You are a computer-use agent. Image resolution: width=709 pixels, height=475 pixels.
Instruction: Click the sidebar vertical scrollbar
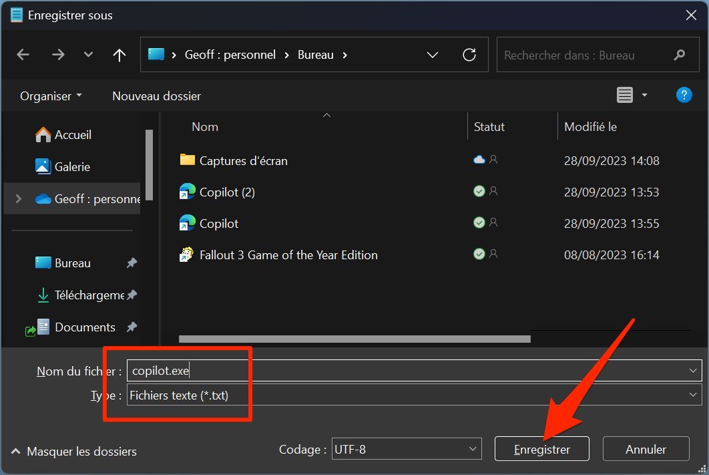click(150, 165)
